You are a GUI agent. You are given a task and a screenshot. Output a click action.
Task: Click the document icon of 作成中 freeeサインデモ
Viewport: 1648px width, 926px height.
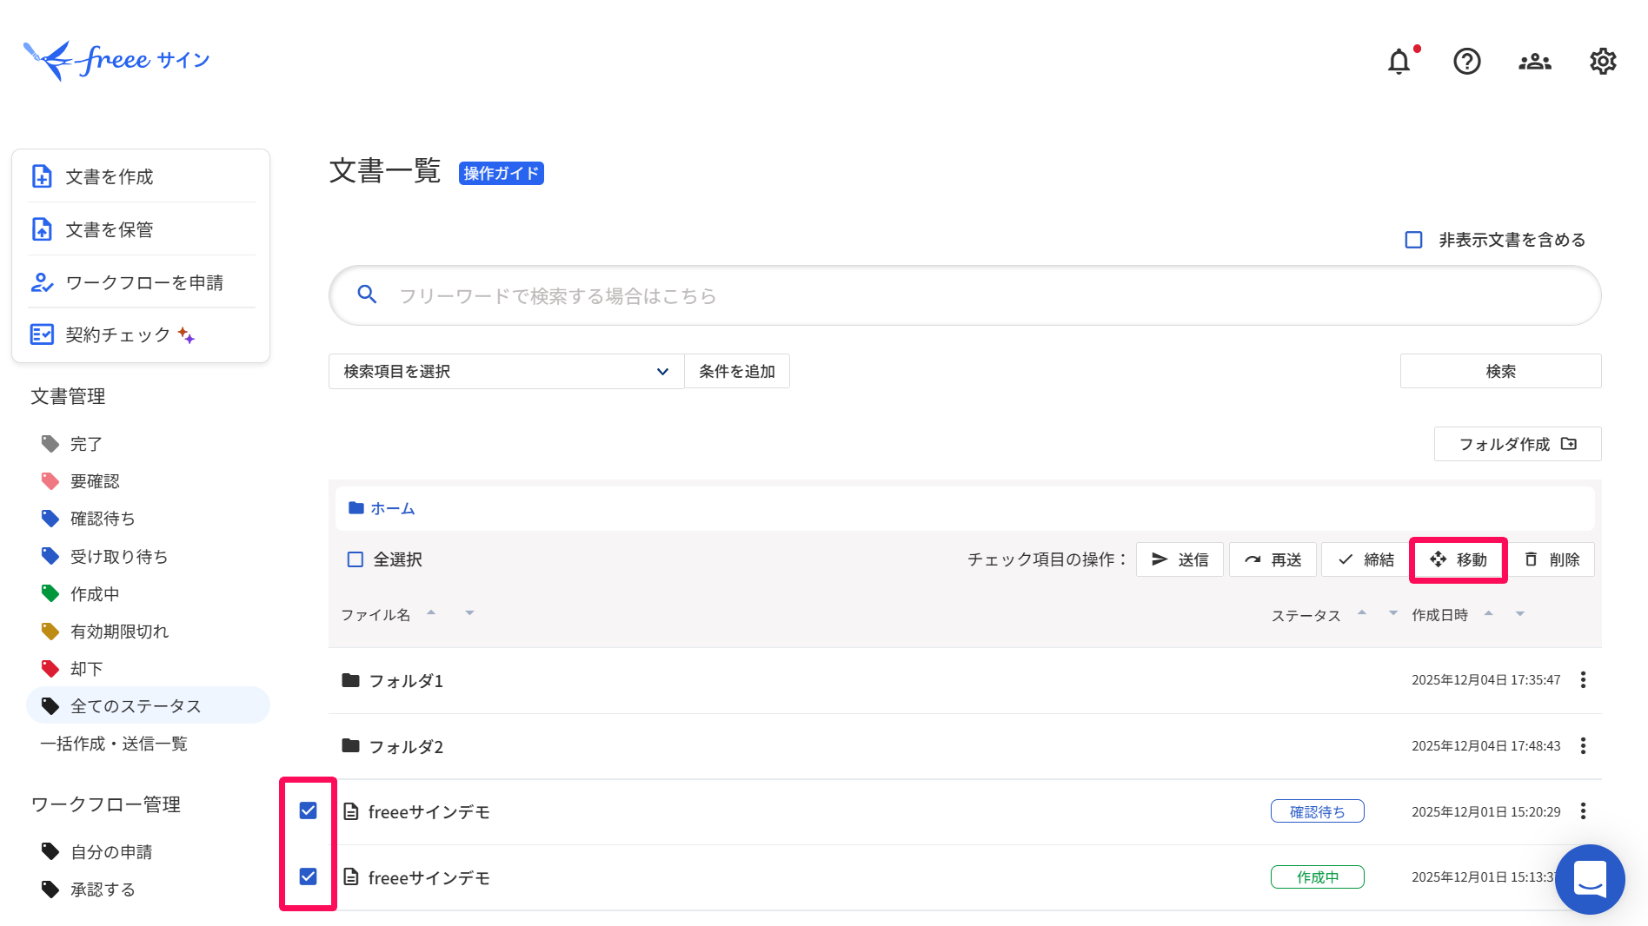click(351, 877)
